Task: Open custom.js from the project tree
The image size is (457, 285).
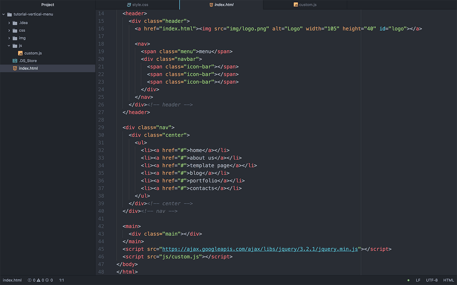Action: 33,53
